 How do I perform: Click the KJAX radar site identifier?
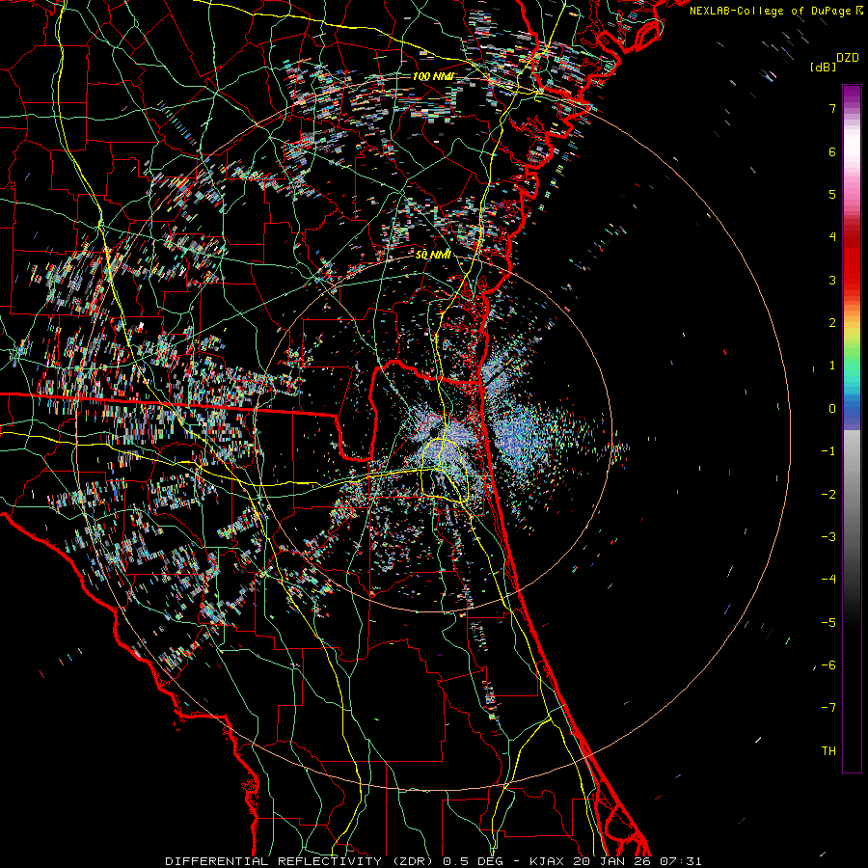tap(547, 861)
